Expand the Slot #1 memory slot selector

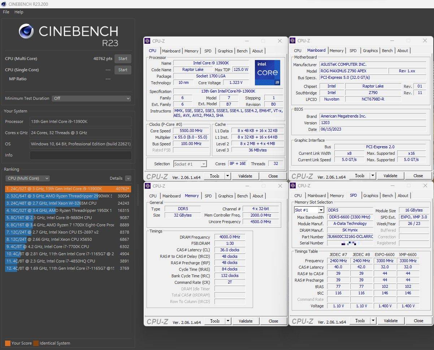[x=309, y=210]
